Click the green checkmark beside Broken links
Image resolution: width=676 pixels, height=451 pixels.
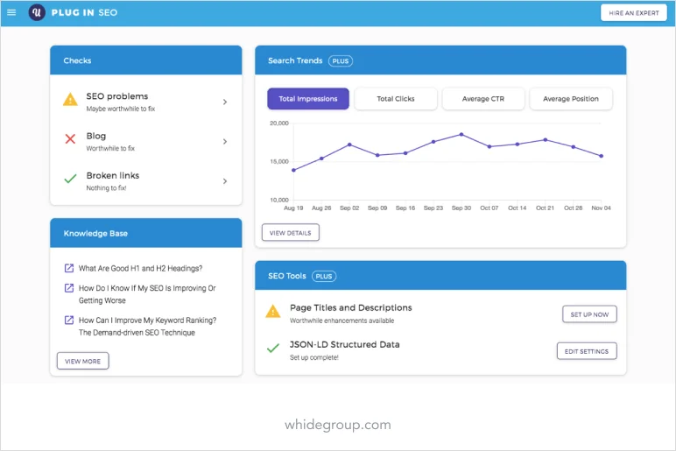(70, 178)
